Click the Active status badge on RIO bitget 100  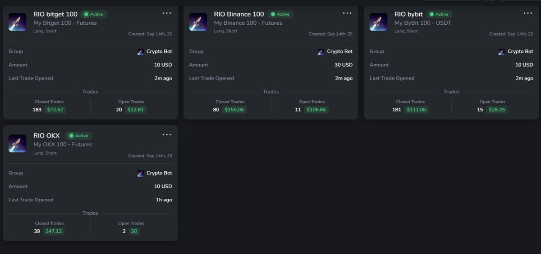click(94, 14)
